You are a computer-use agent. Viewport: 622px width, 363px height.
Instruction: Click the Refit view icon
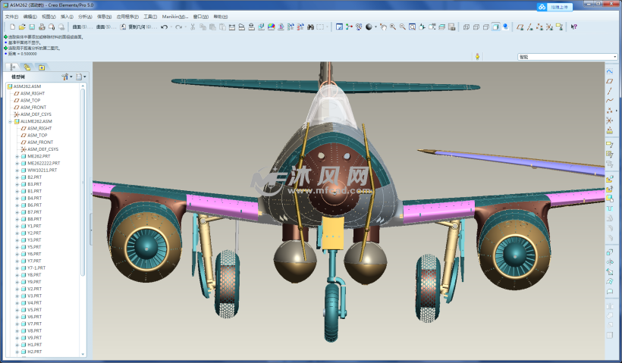412,27
